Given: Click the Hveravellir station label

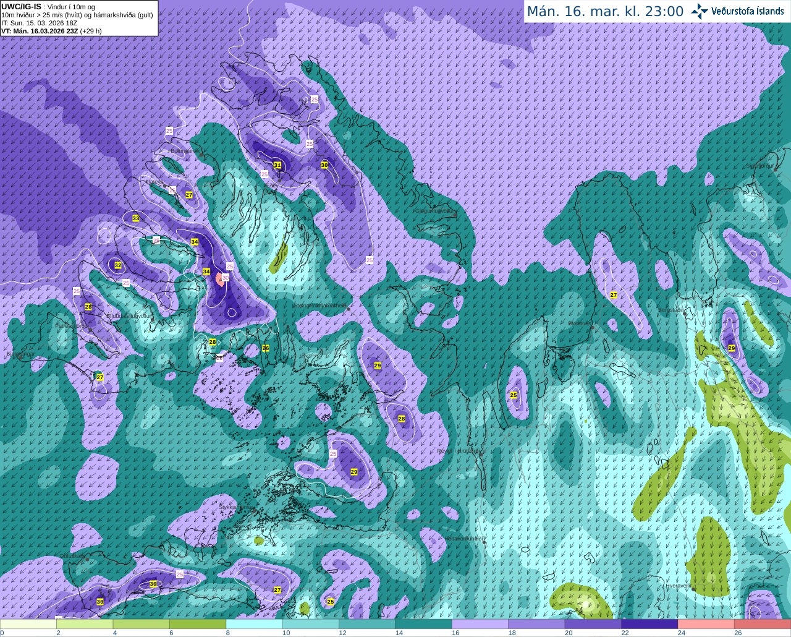Looking at the screenshot, I should [679, 585].
